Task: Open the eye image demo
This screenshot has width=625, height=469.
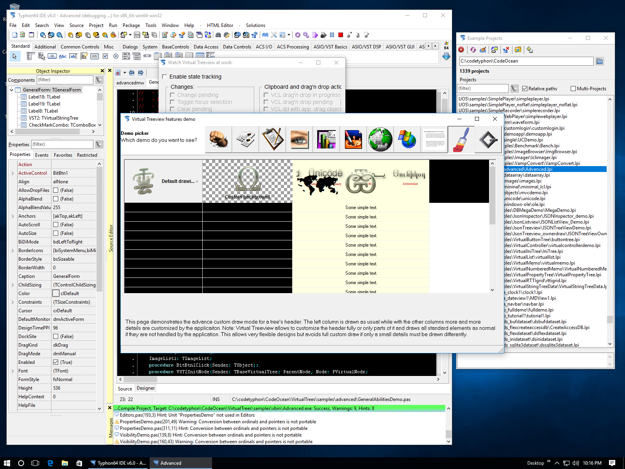Action: click(299, 139)
